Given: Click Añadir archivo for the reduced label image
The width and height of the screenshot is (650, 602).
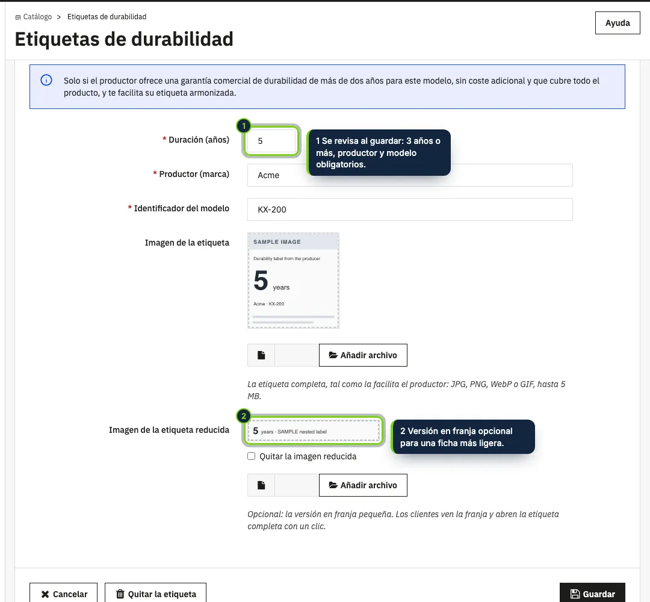Looking at the screenshot, I should pyautogui.click(x=363, y=485).
